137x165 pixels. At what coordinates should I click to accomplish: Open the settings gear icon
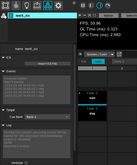click(58, 5)
